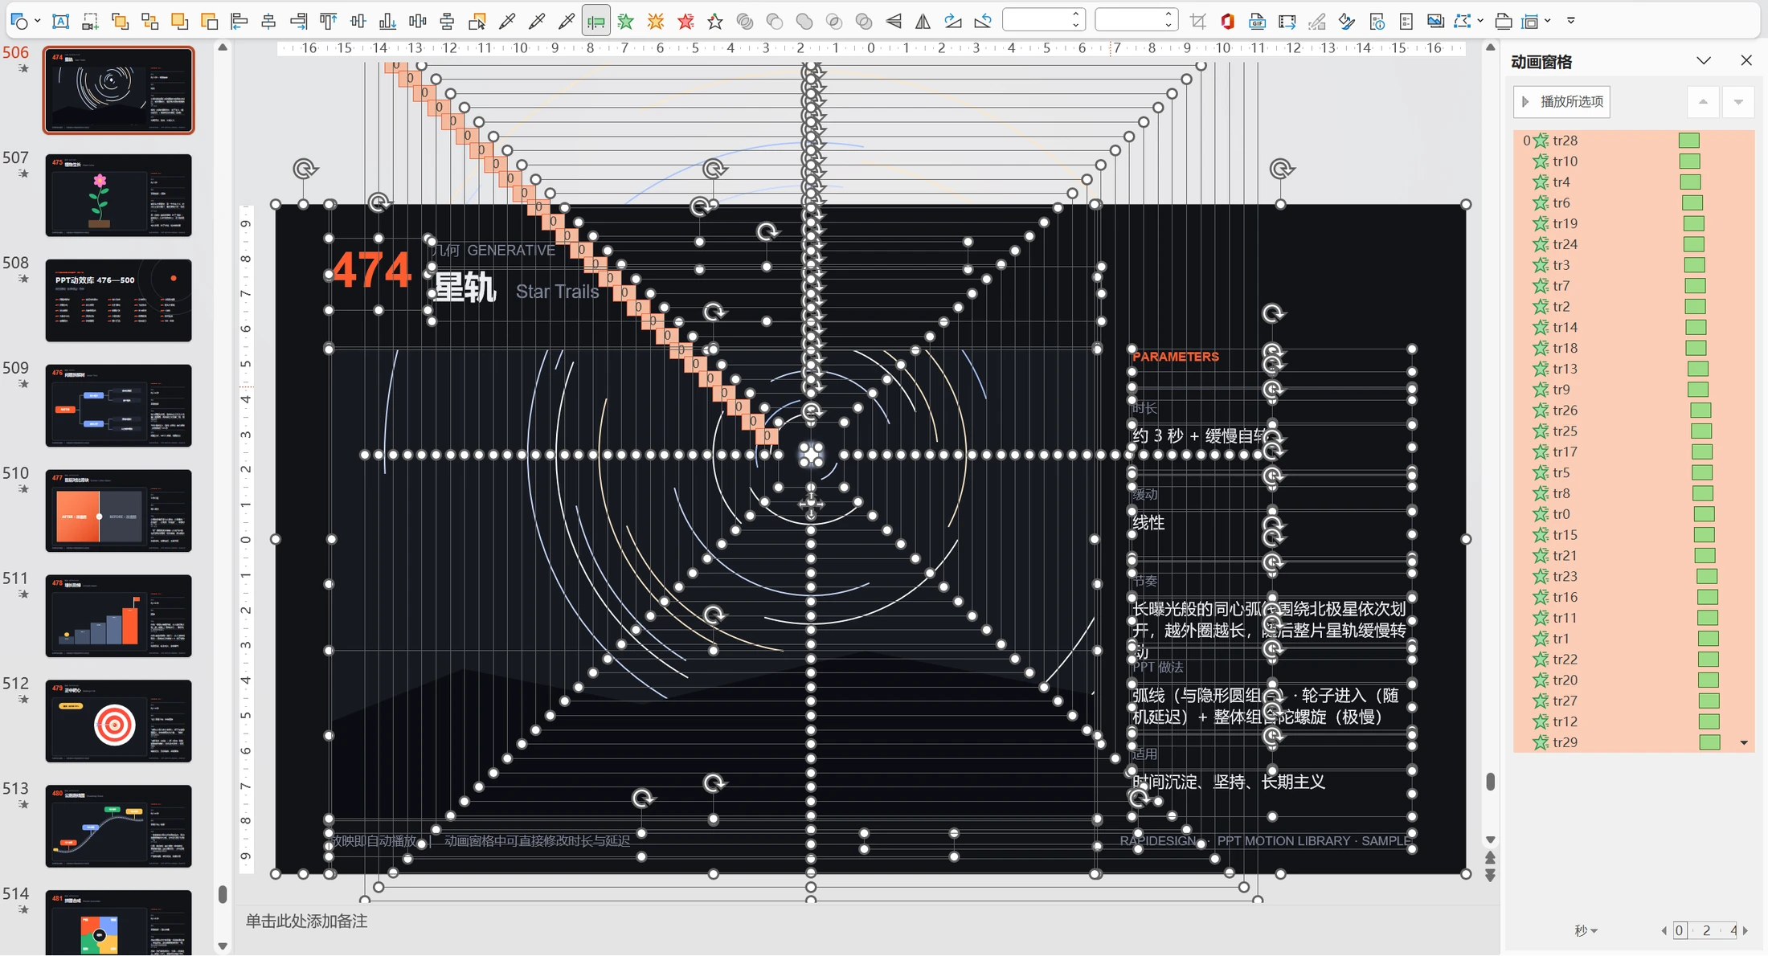This screenshot has width=1768, height=956.
Task: Move the animation later with down arrow
Action: click(1738, 102)
